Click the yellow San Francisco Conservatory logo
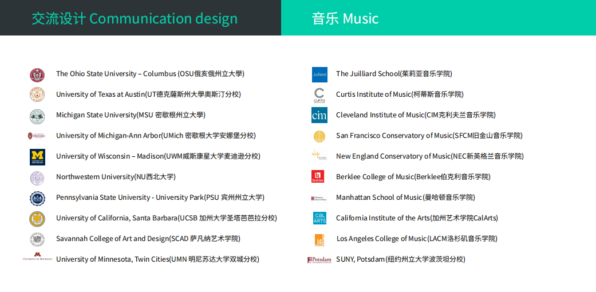This screenshot has height=292, width=596. (x=319, y=136)
